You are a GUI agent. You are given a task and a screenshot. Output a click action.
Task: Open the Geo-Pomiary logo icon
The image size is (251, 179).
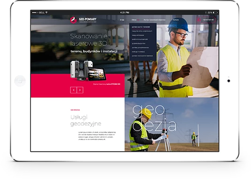74,20
